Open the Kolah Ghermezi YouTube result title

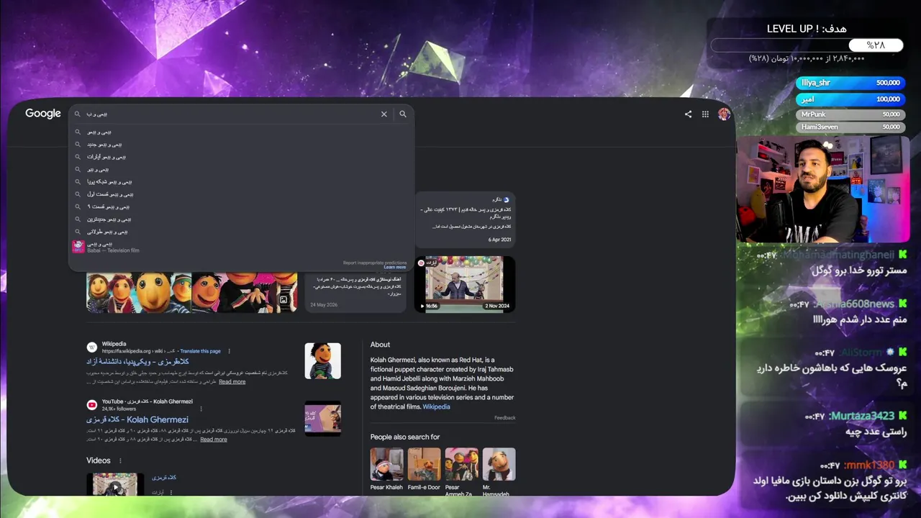137,419
